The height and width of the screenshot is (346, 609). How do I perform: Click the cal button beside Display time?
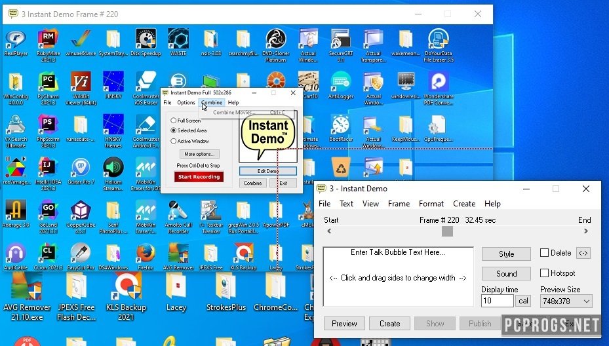523,301
